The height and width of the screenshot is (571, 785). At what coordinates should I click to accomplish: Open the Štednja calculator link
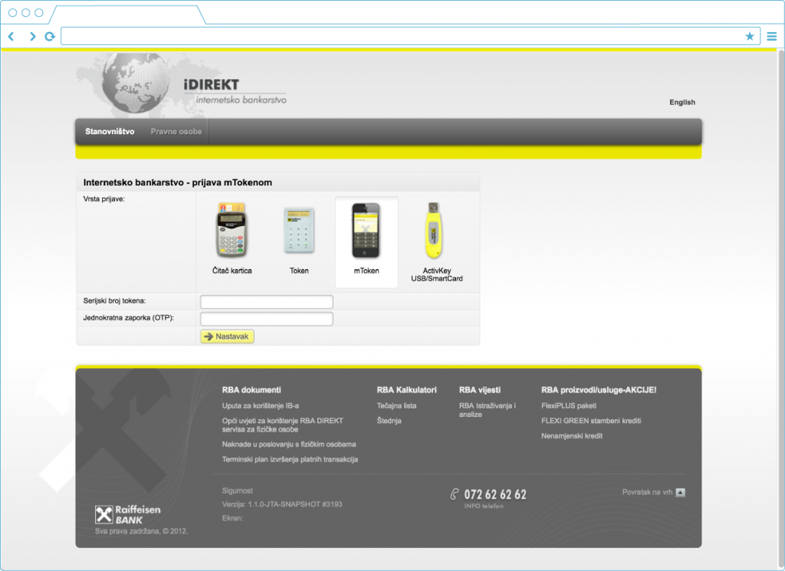[x=389, y=421]
